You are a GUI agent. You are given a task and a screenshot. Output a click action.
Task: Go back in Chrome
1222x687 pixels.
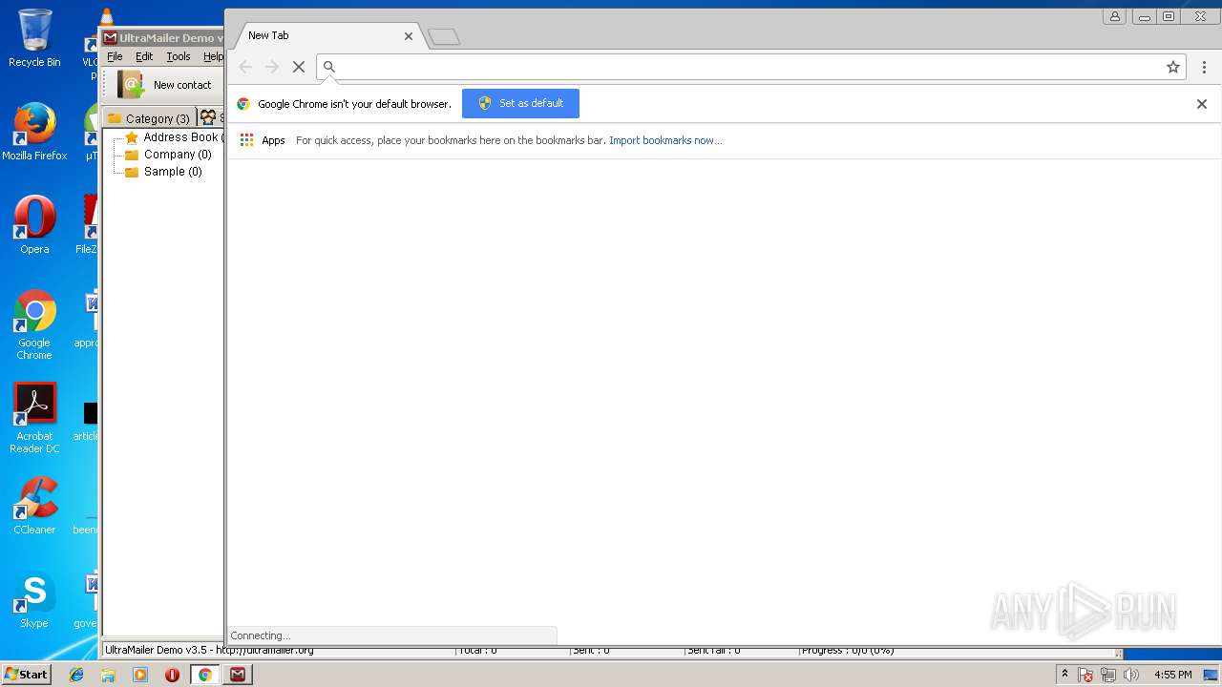245,67
